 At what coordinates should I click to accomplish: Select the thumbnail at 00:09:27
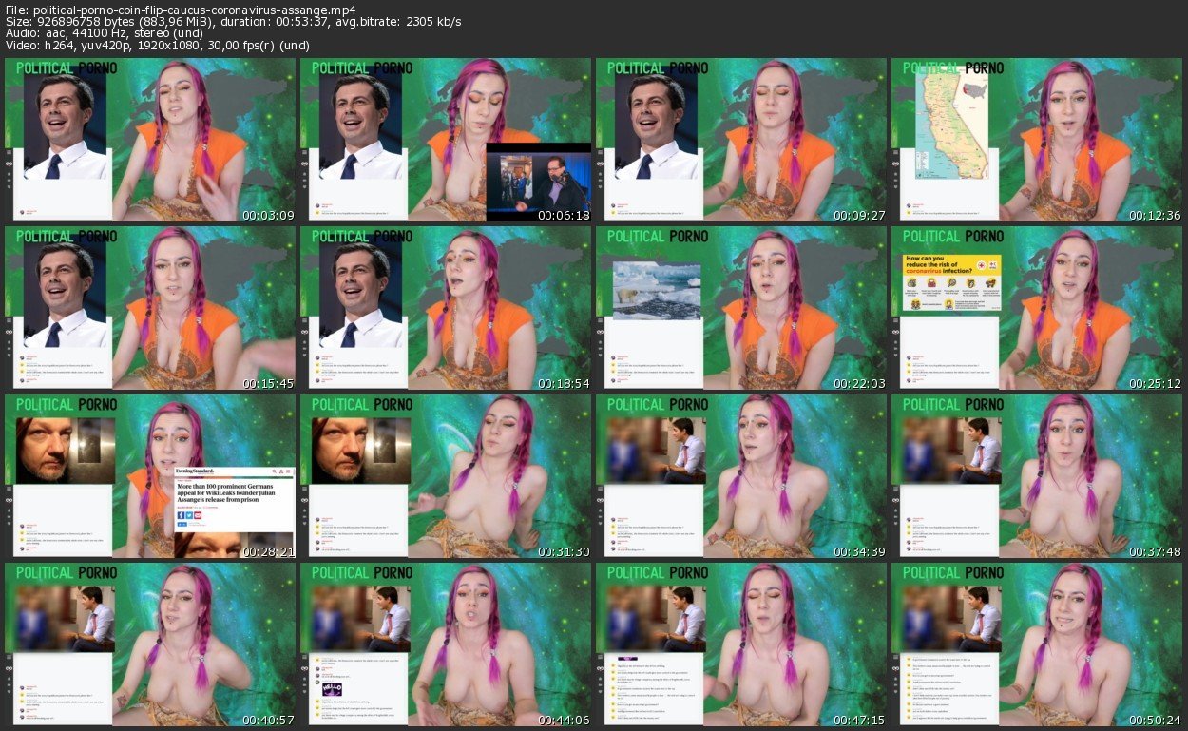pos(742,140)
